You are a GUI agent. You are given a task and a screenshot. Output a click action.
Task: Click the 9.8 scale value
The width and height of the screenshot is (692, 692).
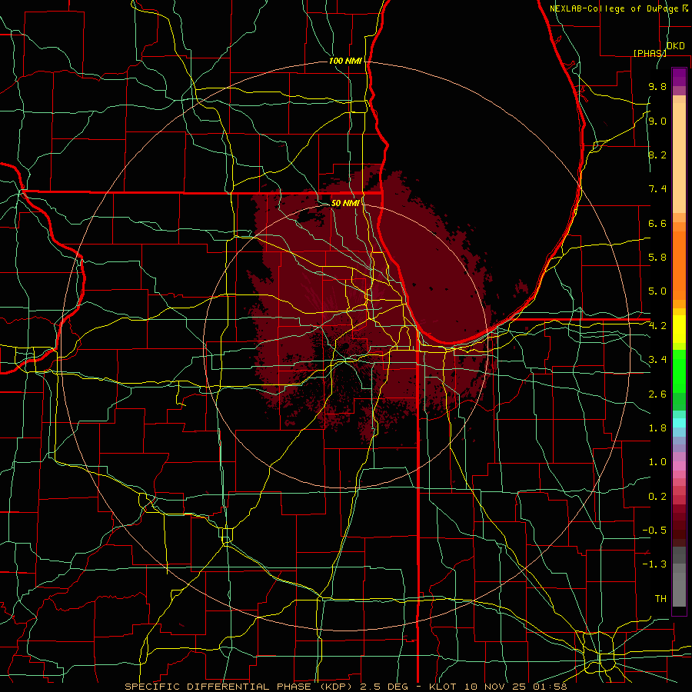[657, 86]
